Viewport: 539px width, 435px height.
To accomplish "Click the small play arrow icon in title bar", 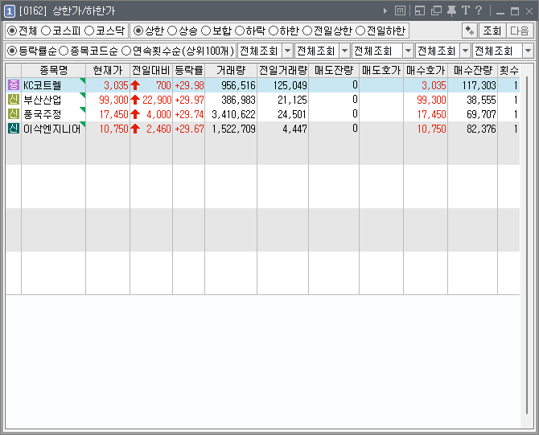I will (385, 11).
